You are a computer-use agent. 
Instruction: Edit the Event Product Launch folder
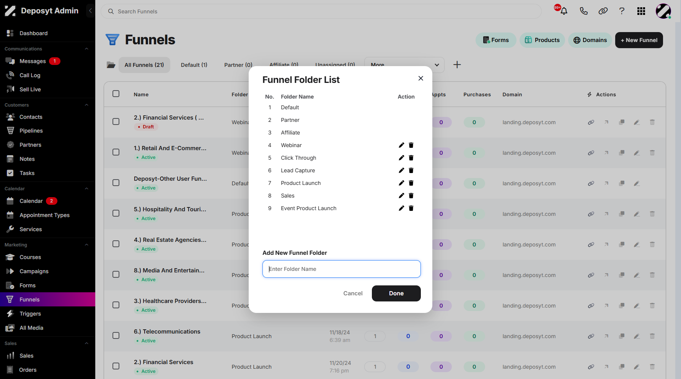click(401, 208)
